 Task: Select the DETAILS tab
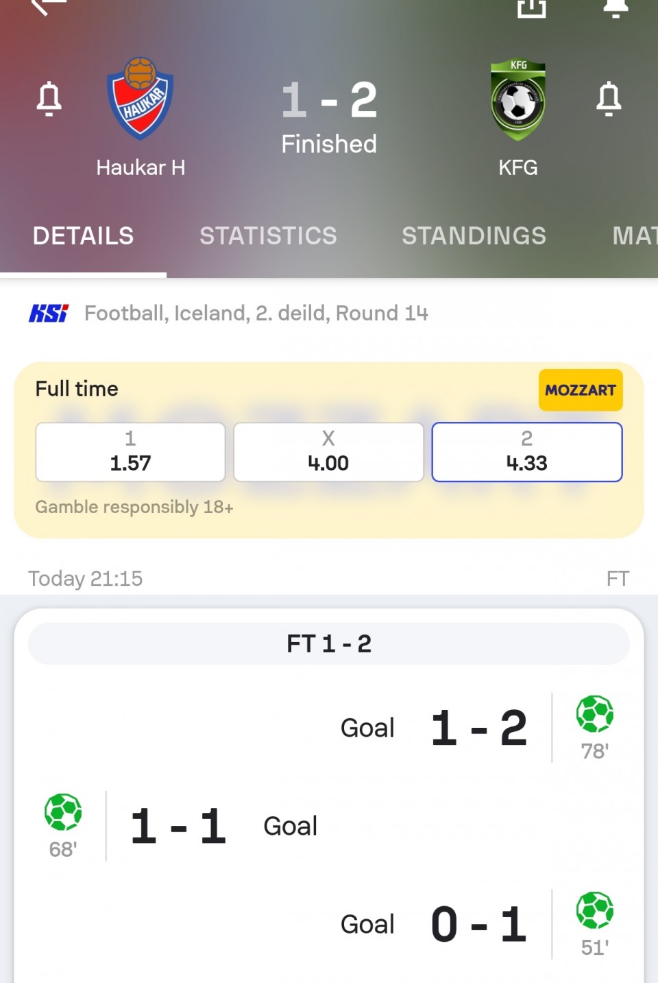tap(83, 236)
